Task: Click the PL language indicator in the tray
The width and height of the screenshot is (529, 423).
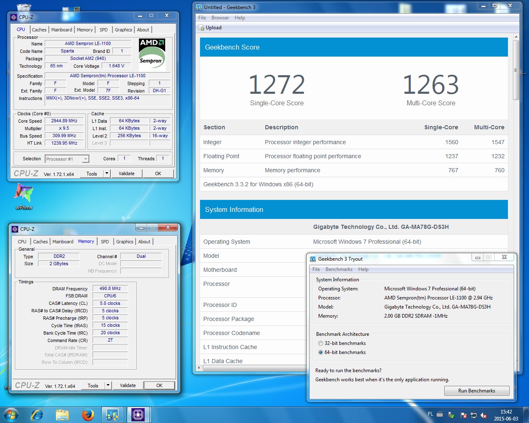Action: click(x=430, y=414)
